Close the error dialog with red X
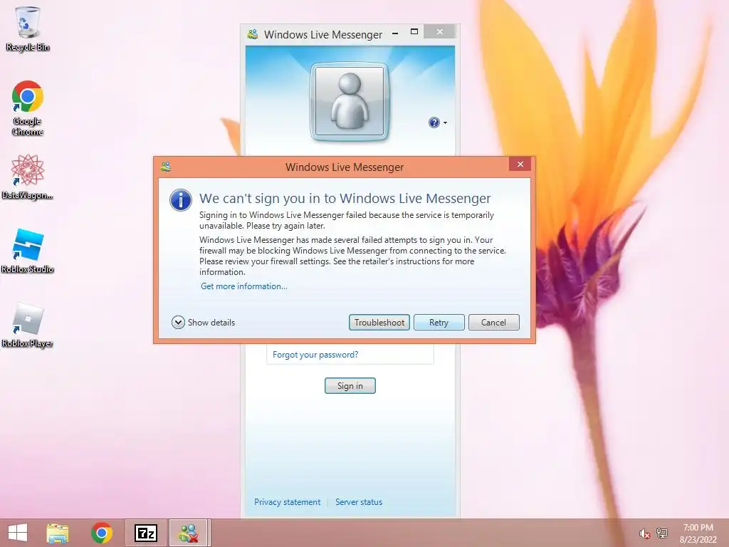This screenshot has width=729, height=547. click(520, 165)
